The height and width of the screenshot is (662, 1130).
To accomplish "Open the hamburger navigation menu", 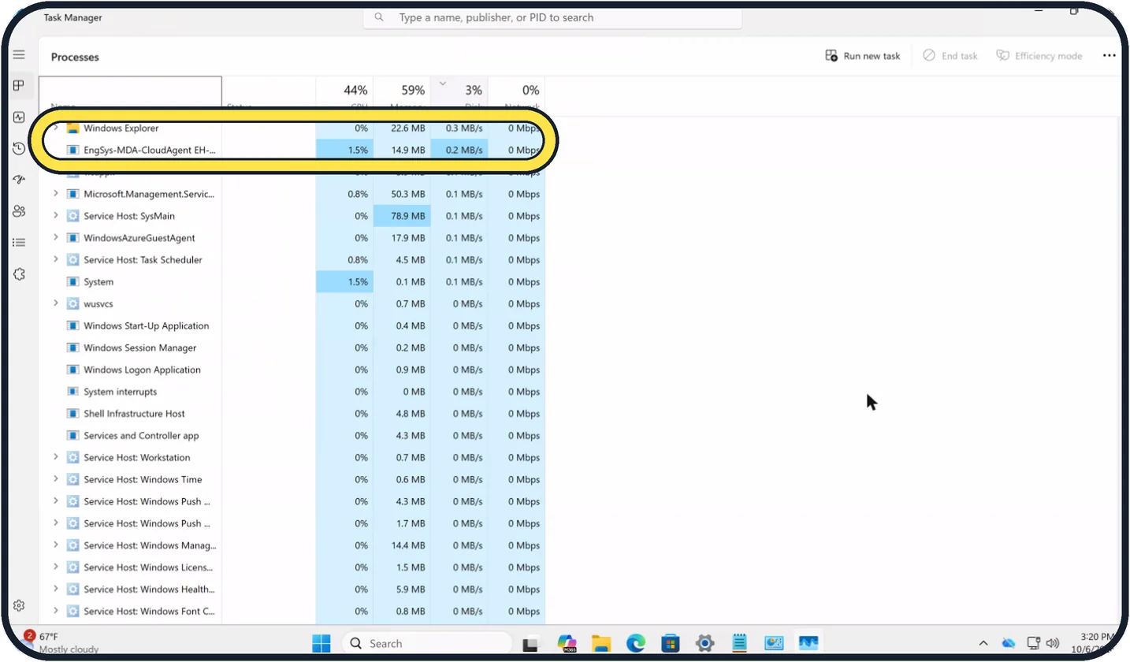I will 19,55.
